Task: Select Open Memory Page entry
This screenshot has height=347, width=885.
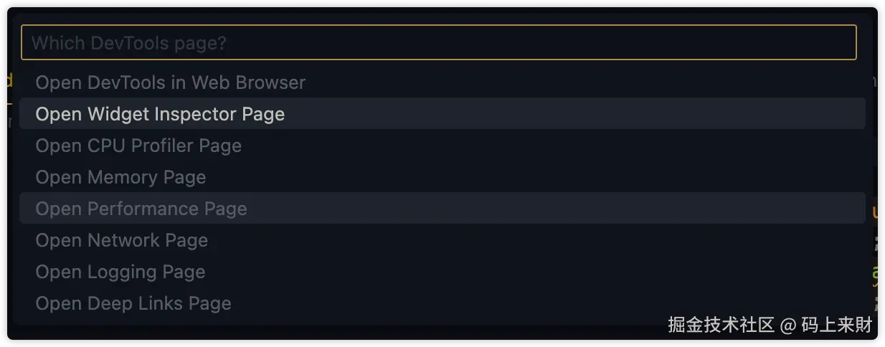Action: coord(120,177)
